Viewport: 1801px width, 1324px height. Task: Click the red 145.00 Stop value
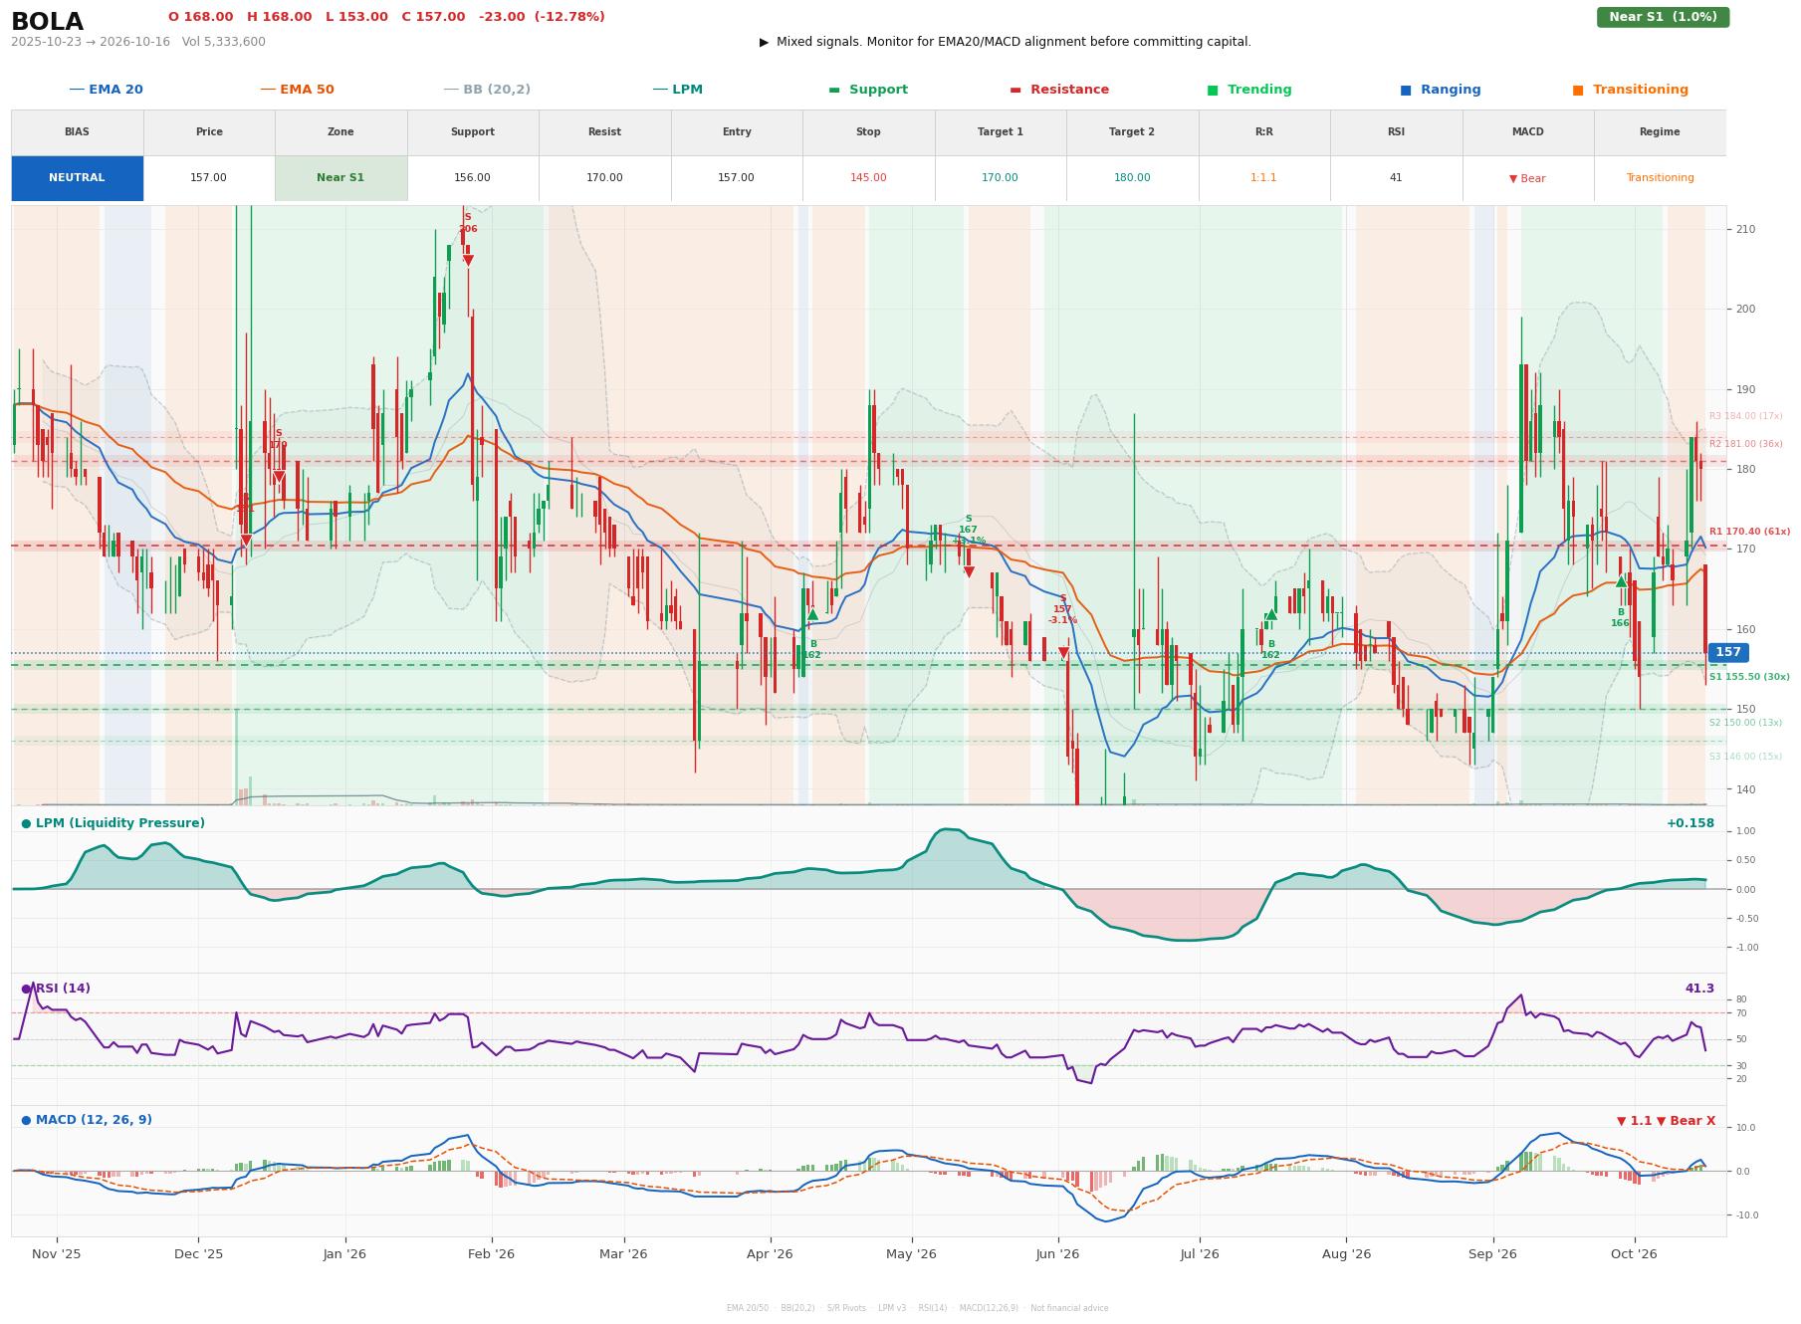(868, 178)
